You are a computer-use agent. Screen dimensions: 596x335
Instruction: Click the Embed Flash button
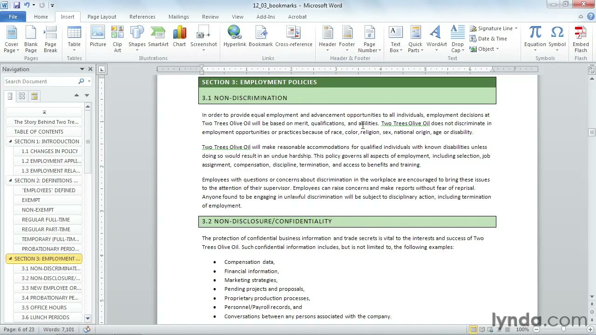coord(581,40)
